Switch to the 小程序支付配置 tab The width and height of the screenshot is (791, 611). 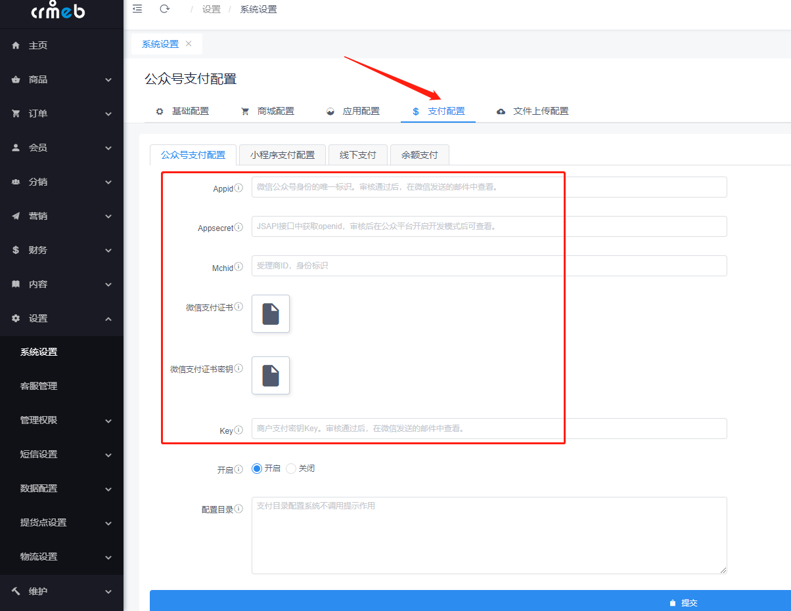(282, 155)
